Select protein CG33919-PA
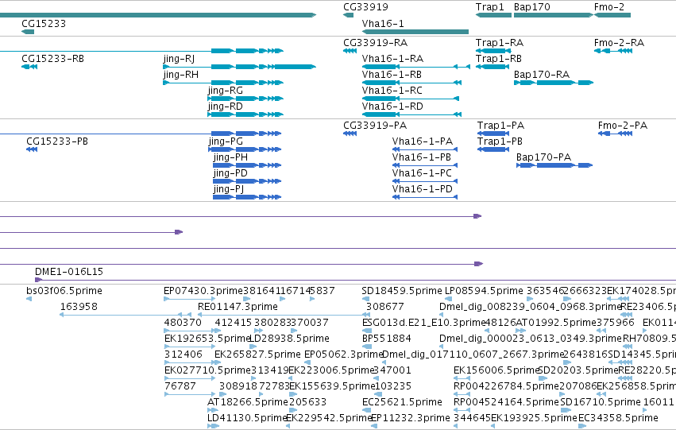Image resolution: width=676 pixels, height=430 pixels. [350, 134]
